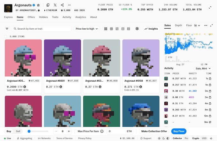
Task: Tick the select-all 9,000 items checkbox
Action: (6, 37)
